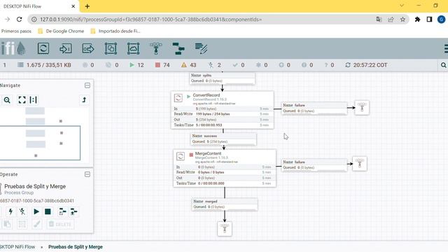Click the 12 running components status
The height and width of the screenshot is (252, 448).
136,65
